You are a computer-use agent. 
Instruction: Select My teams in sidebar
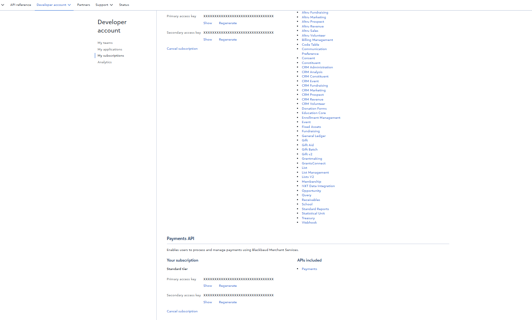105,43
